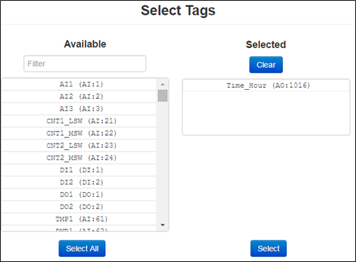Focus the Filter input field
The height and width of the screenshot is (262, 356).
tap(85, 63)
